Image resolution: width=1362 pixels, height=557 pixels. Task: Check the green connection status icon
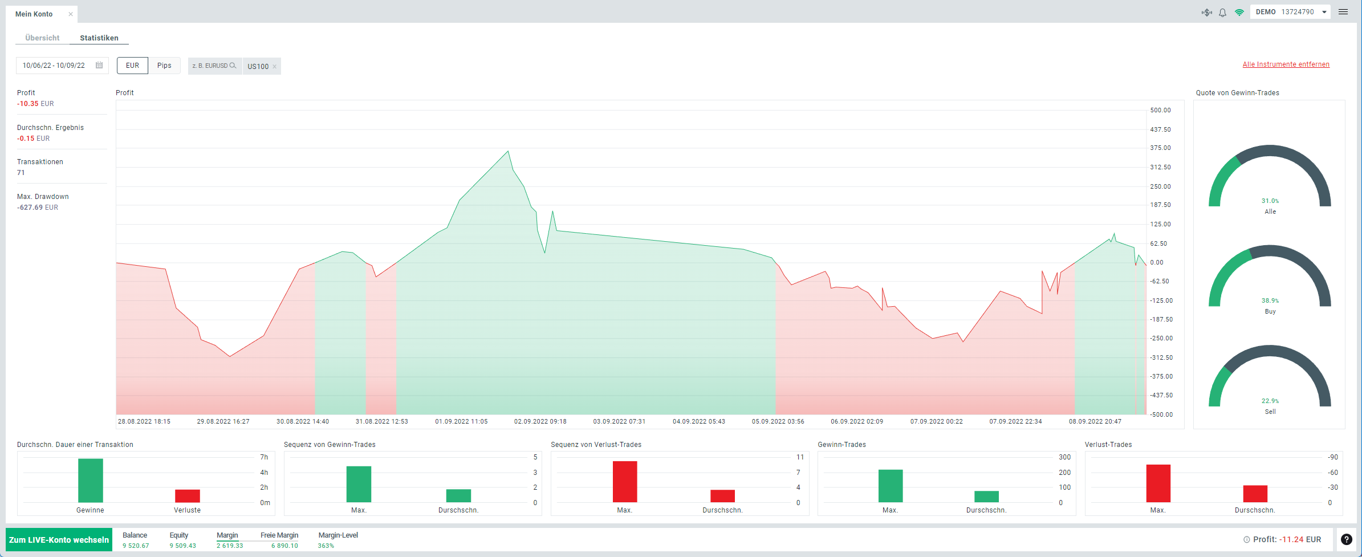click(1239, 13)
